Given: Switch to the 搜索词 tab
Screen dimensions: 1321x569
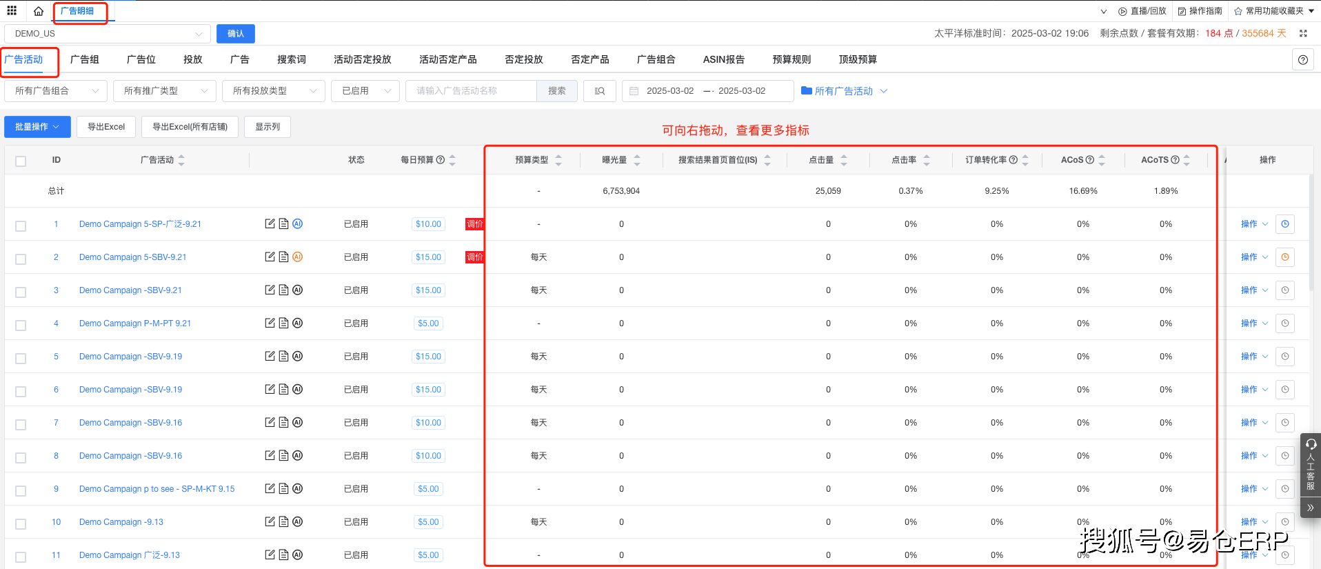Looking at the screenshot, I should click(x=292, y=60).
